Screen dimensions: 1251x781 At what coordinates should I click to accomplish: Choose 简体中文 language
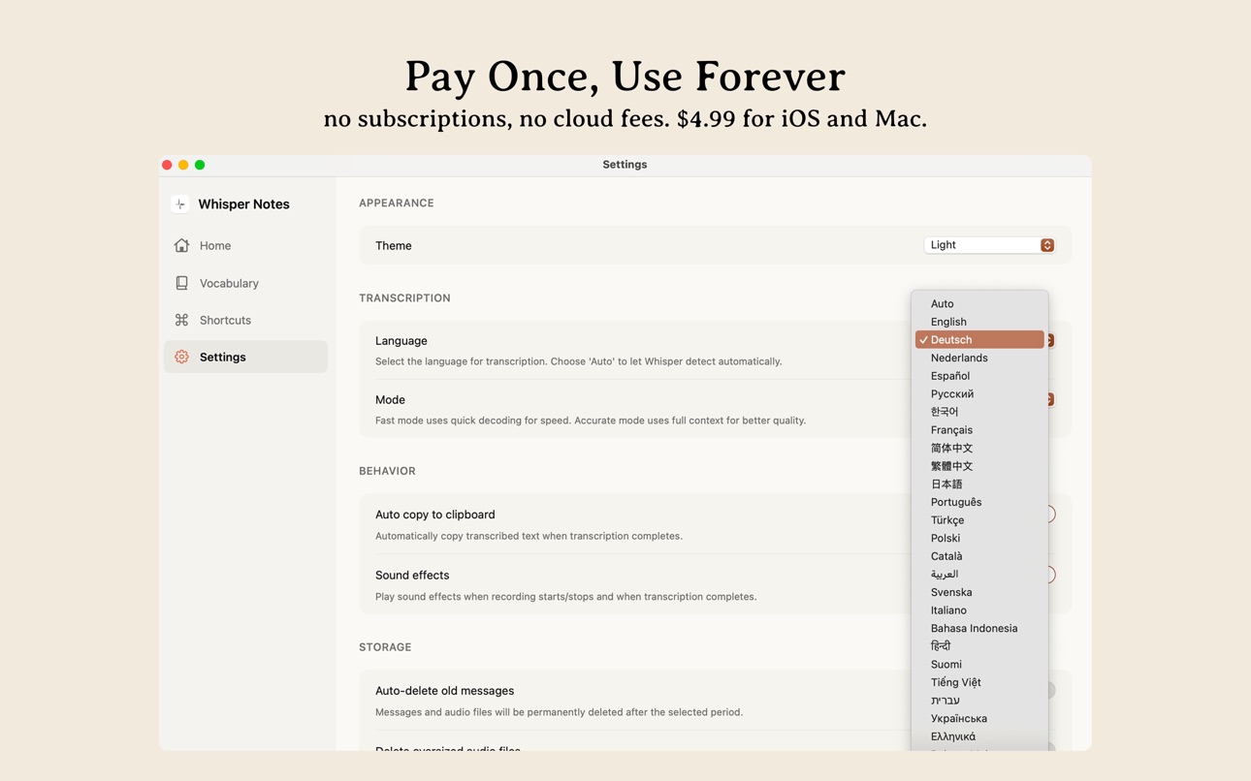979,448
